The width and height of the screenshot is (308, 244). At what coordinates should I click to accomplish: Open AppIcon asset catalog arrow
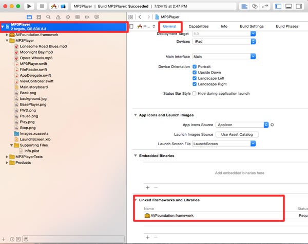coord(272,125)
